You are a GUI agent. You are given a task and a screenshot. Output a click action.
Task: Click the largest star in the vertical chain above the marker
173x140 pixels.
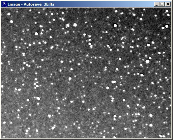tap(90, 44)
